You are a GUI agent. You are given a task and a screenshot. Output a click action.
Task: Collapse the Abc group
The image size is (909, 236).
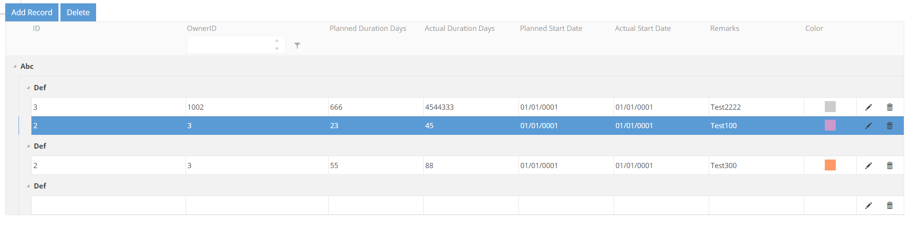pyautogui.click(x=15, y=66)
